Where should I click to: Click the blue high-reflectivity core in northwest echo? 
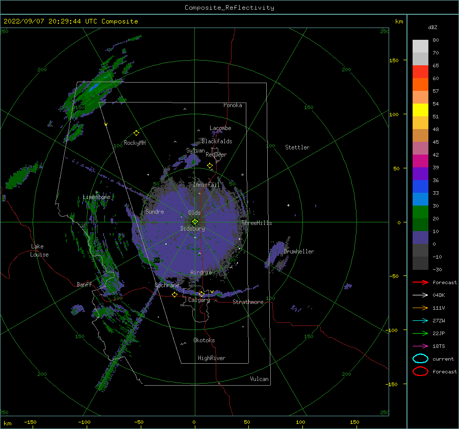click(94, 87)
